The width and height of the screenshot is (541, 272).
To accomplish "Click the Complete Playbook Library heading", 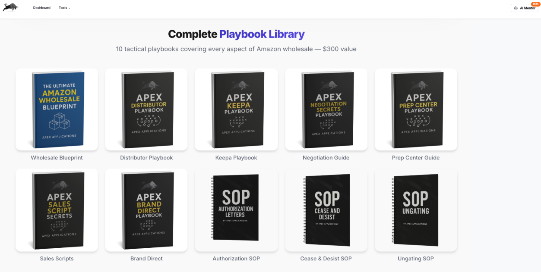I will coord(236,34).
